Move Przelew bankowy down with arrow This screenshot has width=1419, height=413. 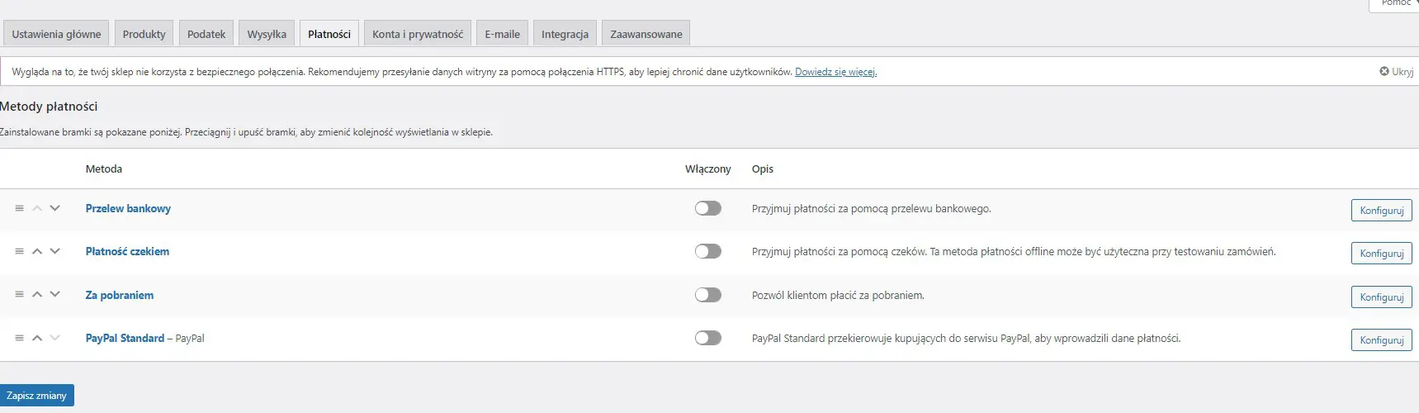click(x=55, y=208)
